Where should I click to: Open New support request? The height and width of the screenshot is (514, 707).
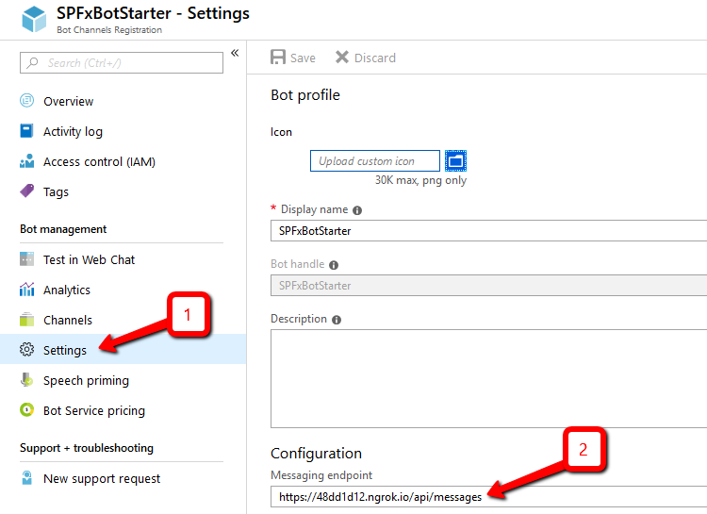click(101, 478)
